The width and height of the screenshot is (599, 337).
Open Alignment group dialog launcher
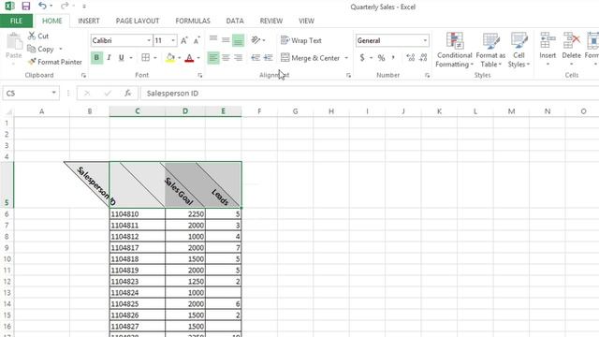[x=348, y=76]
